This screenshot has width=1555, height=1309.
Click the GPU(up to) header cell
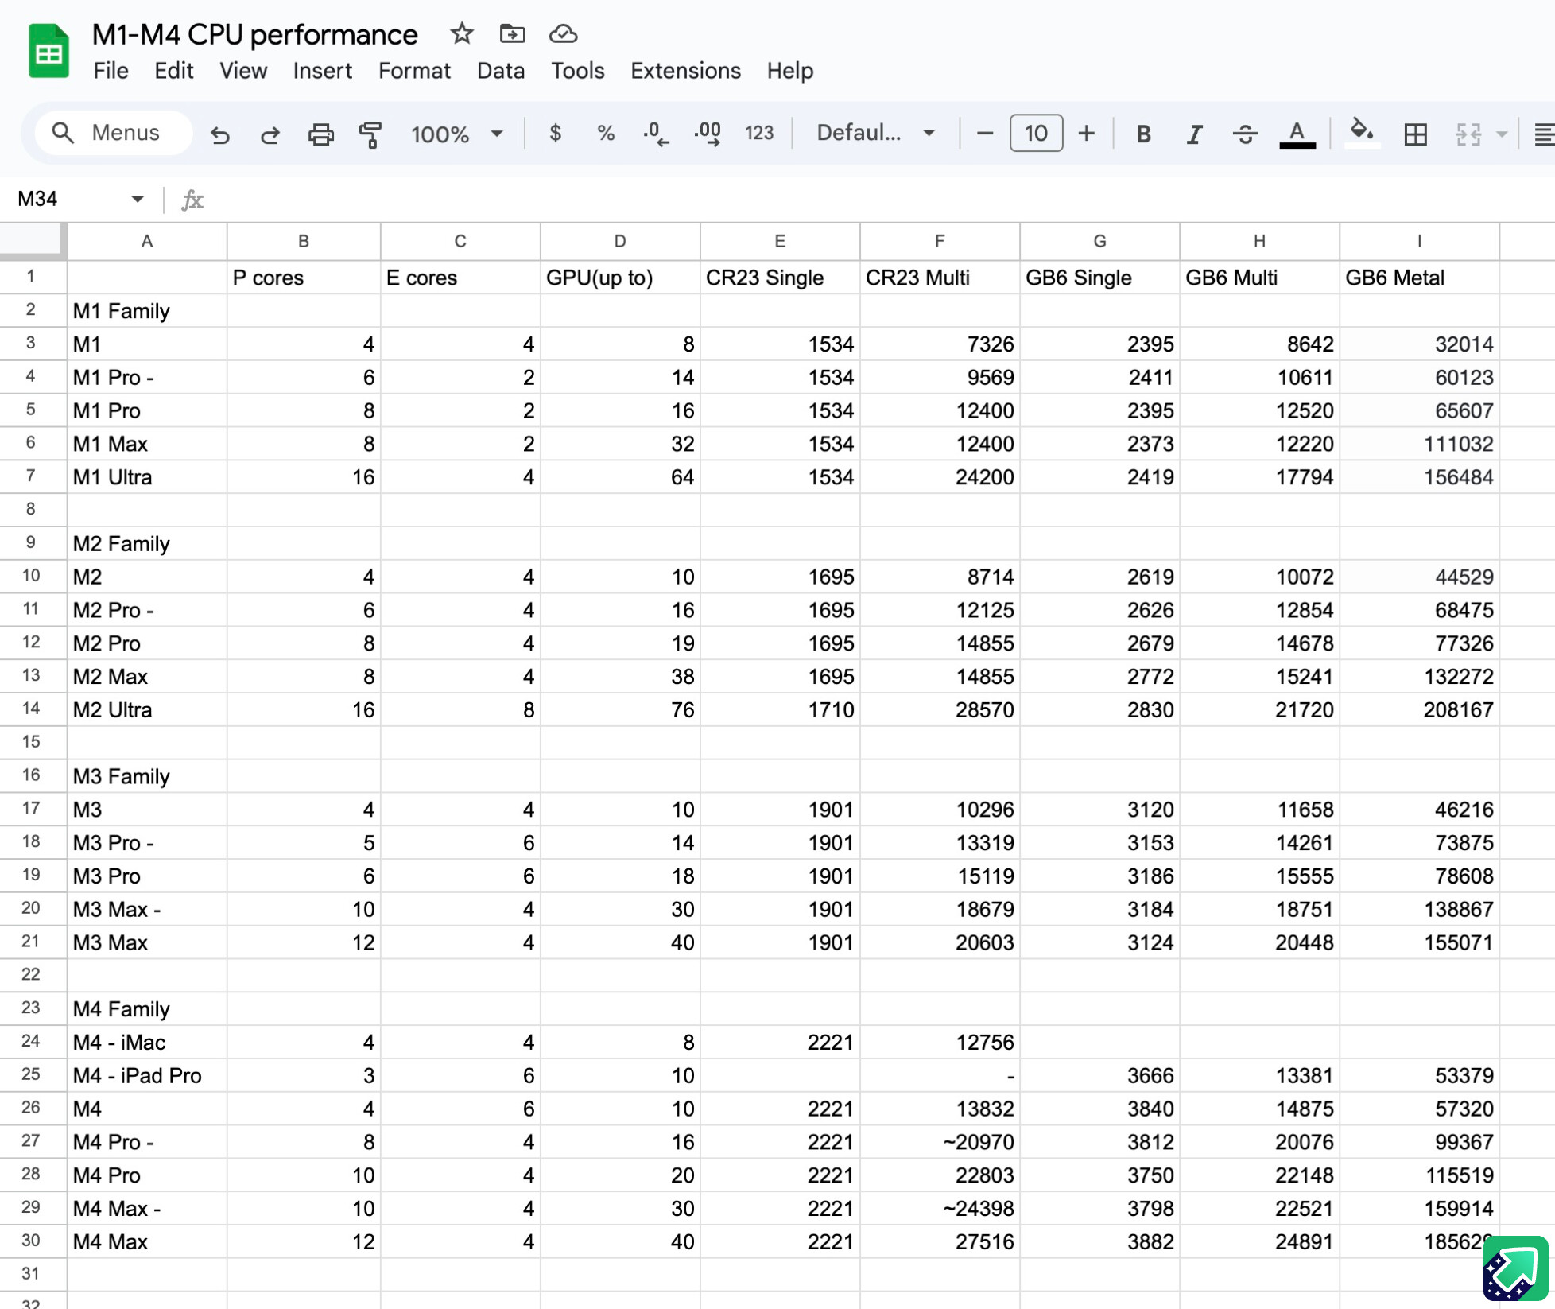pyautogui.click(x=619, y=278)
